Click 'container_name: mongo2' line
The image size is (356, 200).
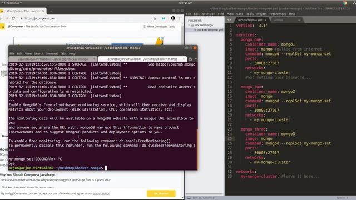pos(270,92)
